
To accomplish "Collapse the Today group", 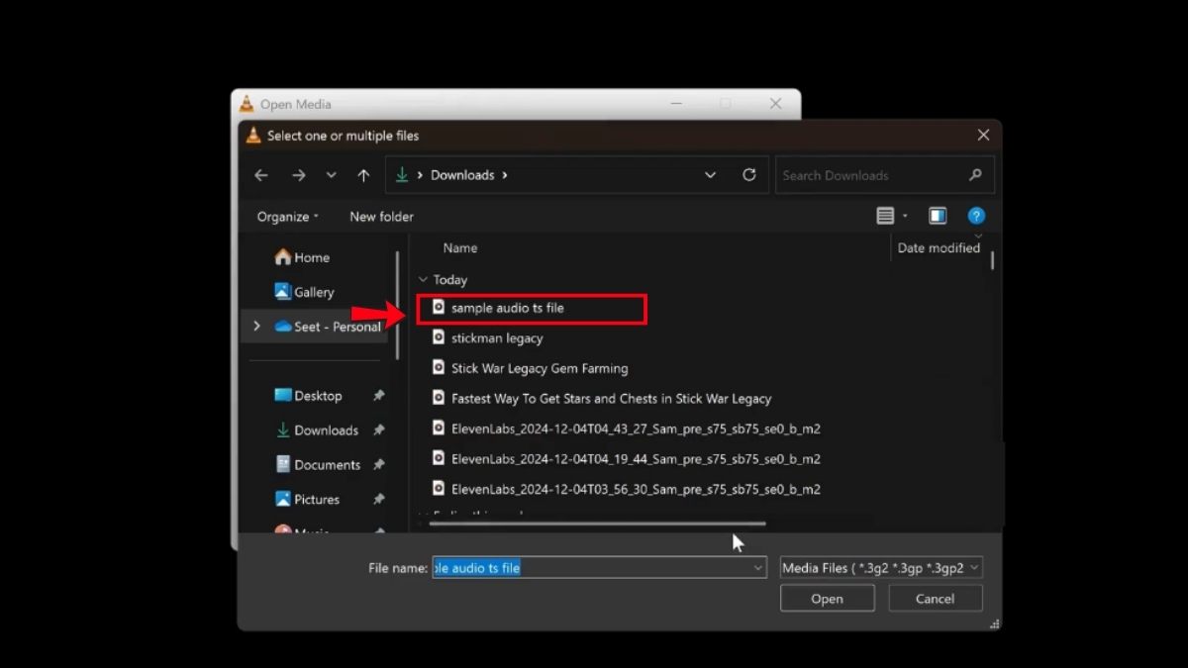I will tap(423, 280).
